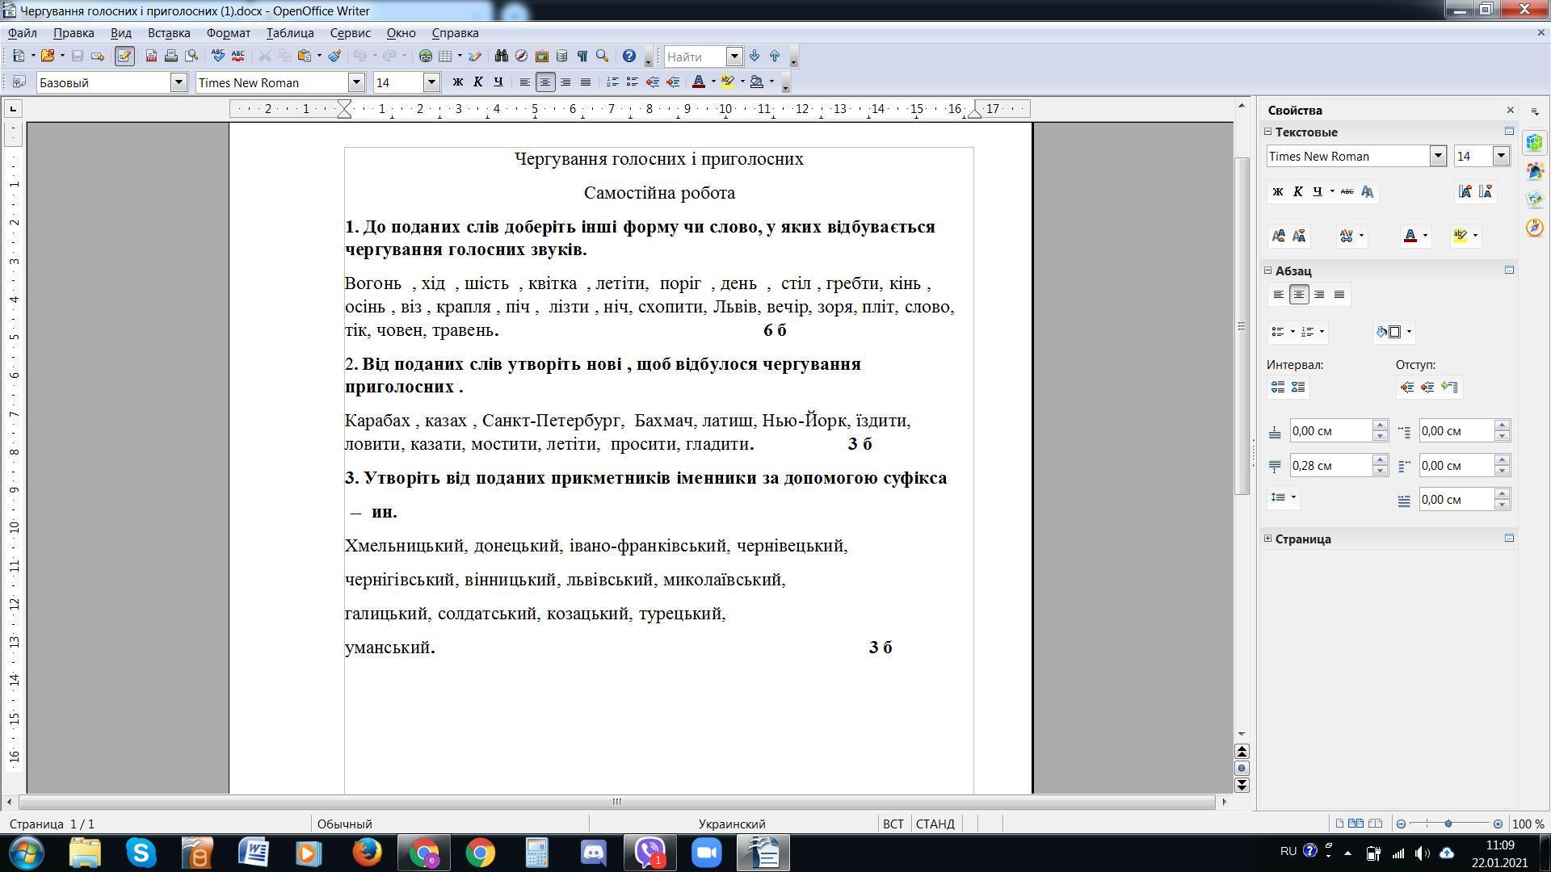Open the paragraph style Базовый dropdown
Viewport: 1551px width, 872px height.
pos(179,82)
